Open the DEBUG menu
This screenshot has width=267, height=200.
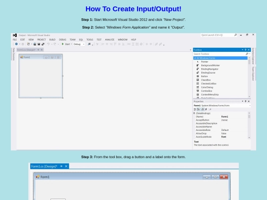[x=62, y=40]
